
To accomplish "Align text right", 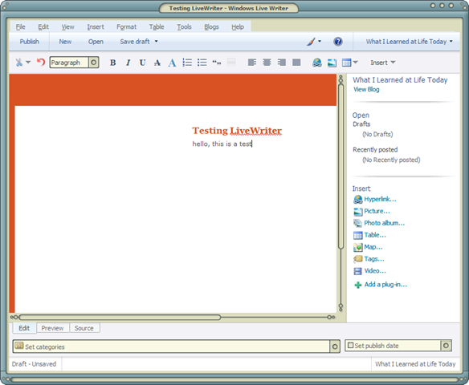I will (x=281, y=62).
